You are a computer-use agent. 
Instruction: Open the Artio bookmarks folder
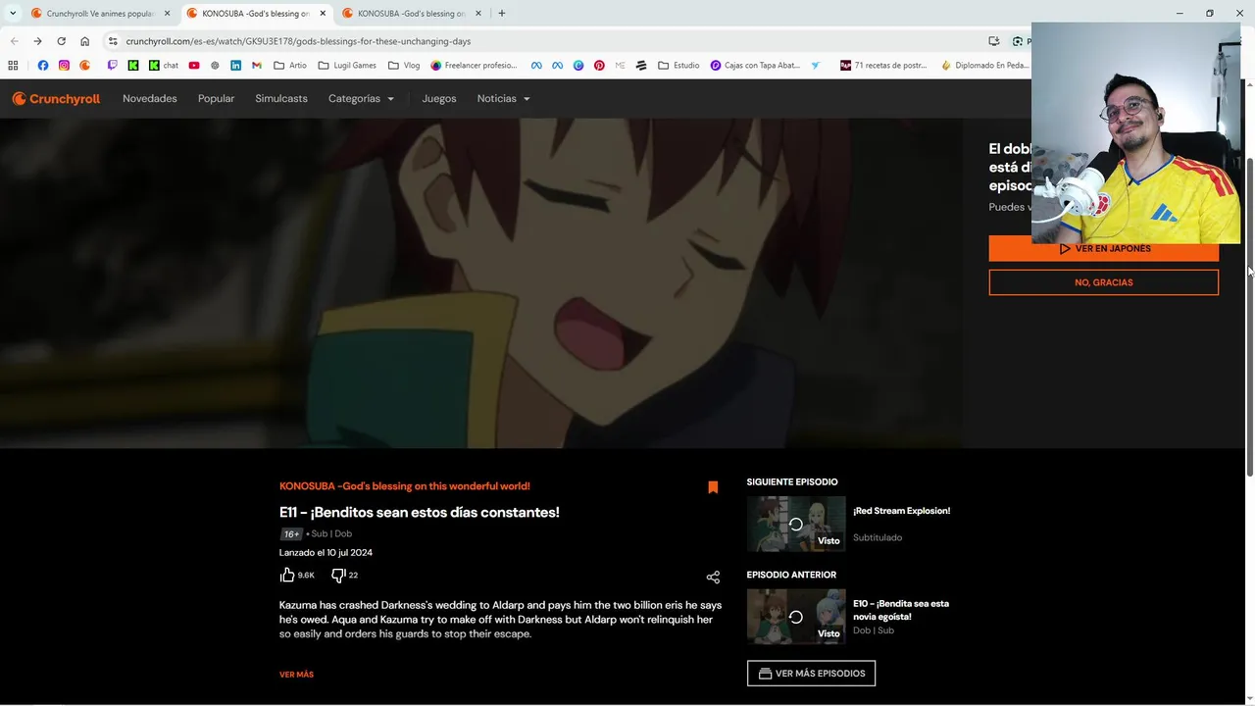[x=290, y=66]
